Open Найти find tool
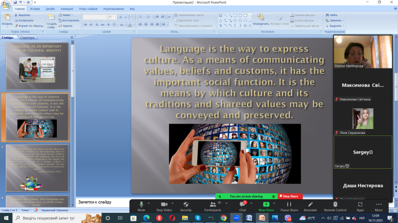This screenshot has height=223, width=398. [332, 15]
